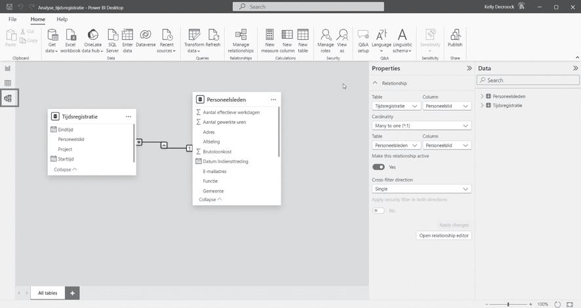Collapse the Relationship section
The width and height of the screenshot is (581, 308).
click(x=375, y=83)
